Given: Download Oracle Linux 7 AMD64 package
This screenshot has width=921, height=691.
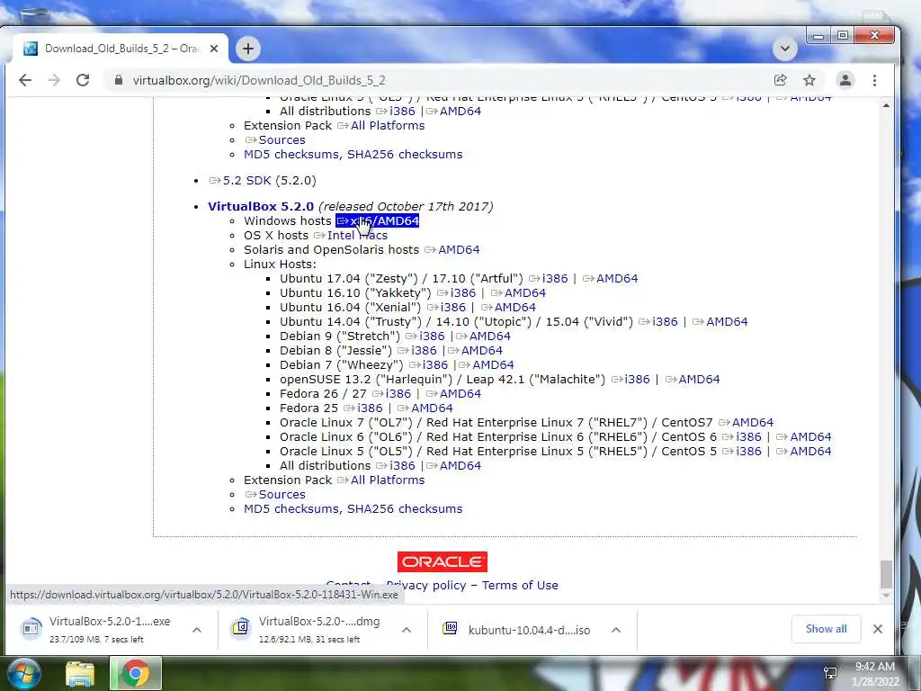Looking at the screenshot, I should (x=746, y=423).
